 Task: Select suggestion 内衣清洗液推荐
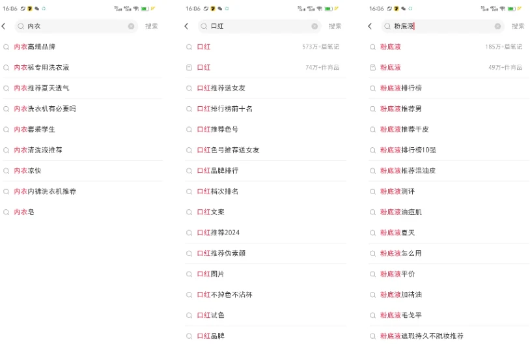[x=38, y=150]
